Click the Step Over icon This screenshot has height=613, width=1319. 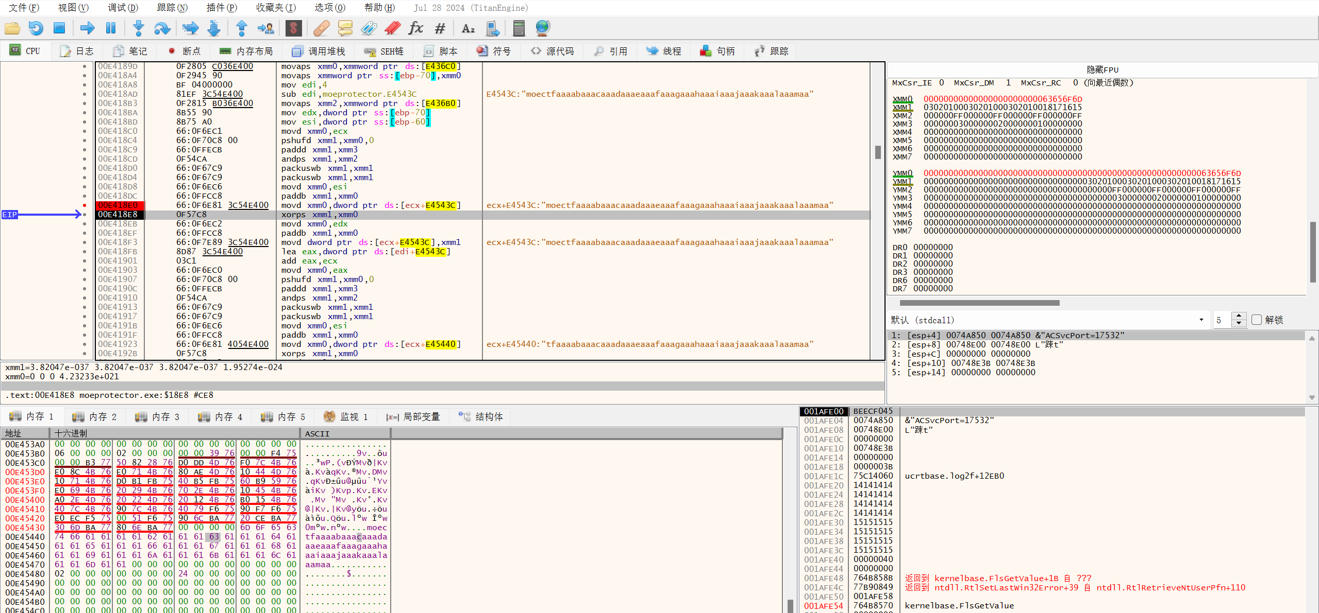[162, 28]
